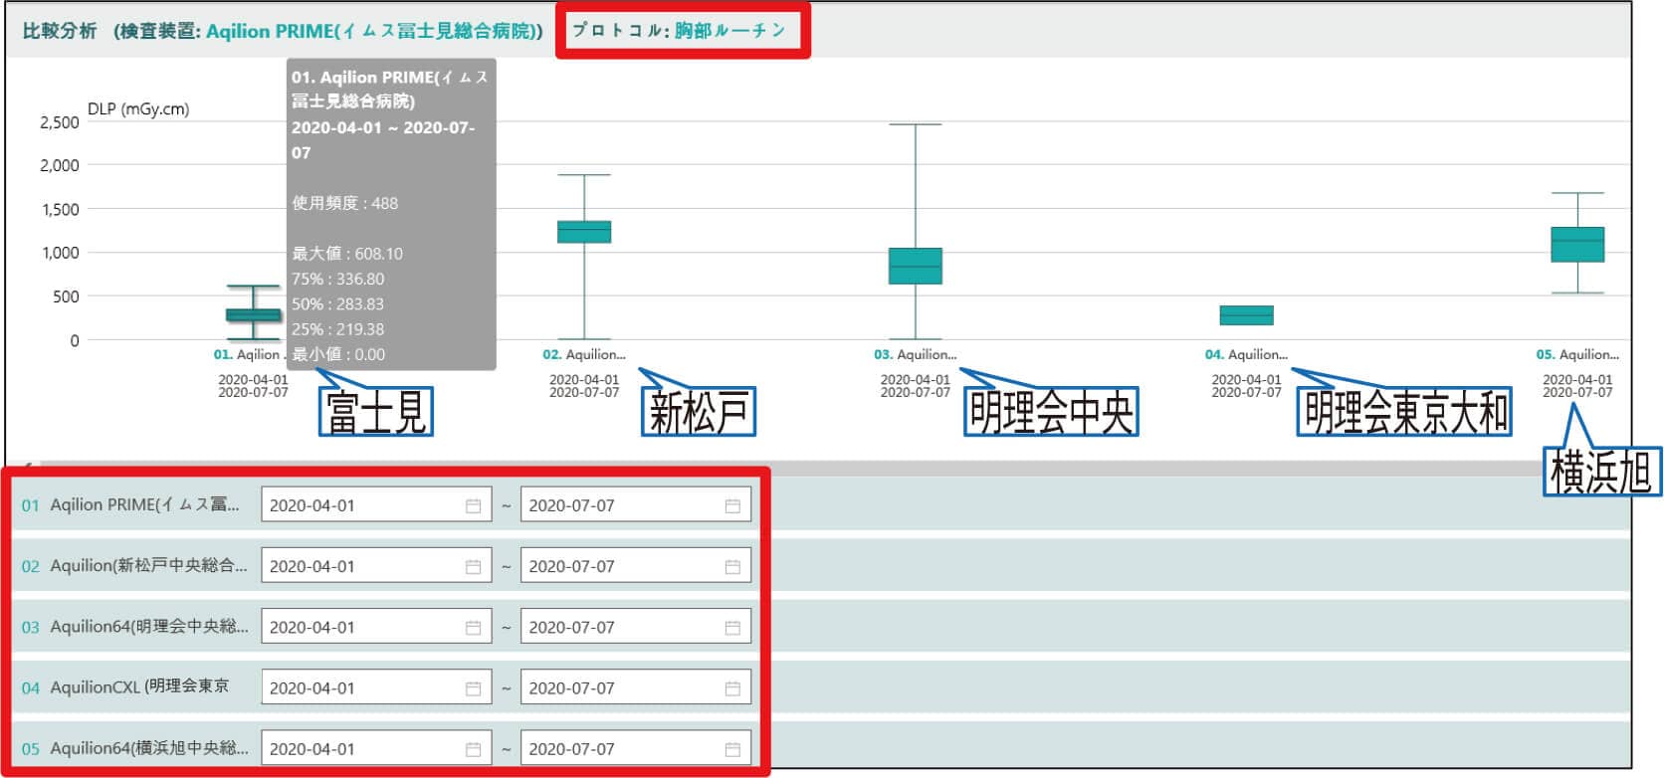Click tooltip value 50% : 283.83
Screen dimensions: 1664x778
[x=337, y=304]
